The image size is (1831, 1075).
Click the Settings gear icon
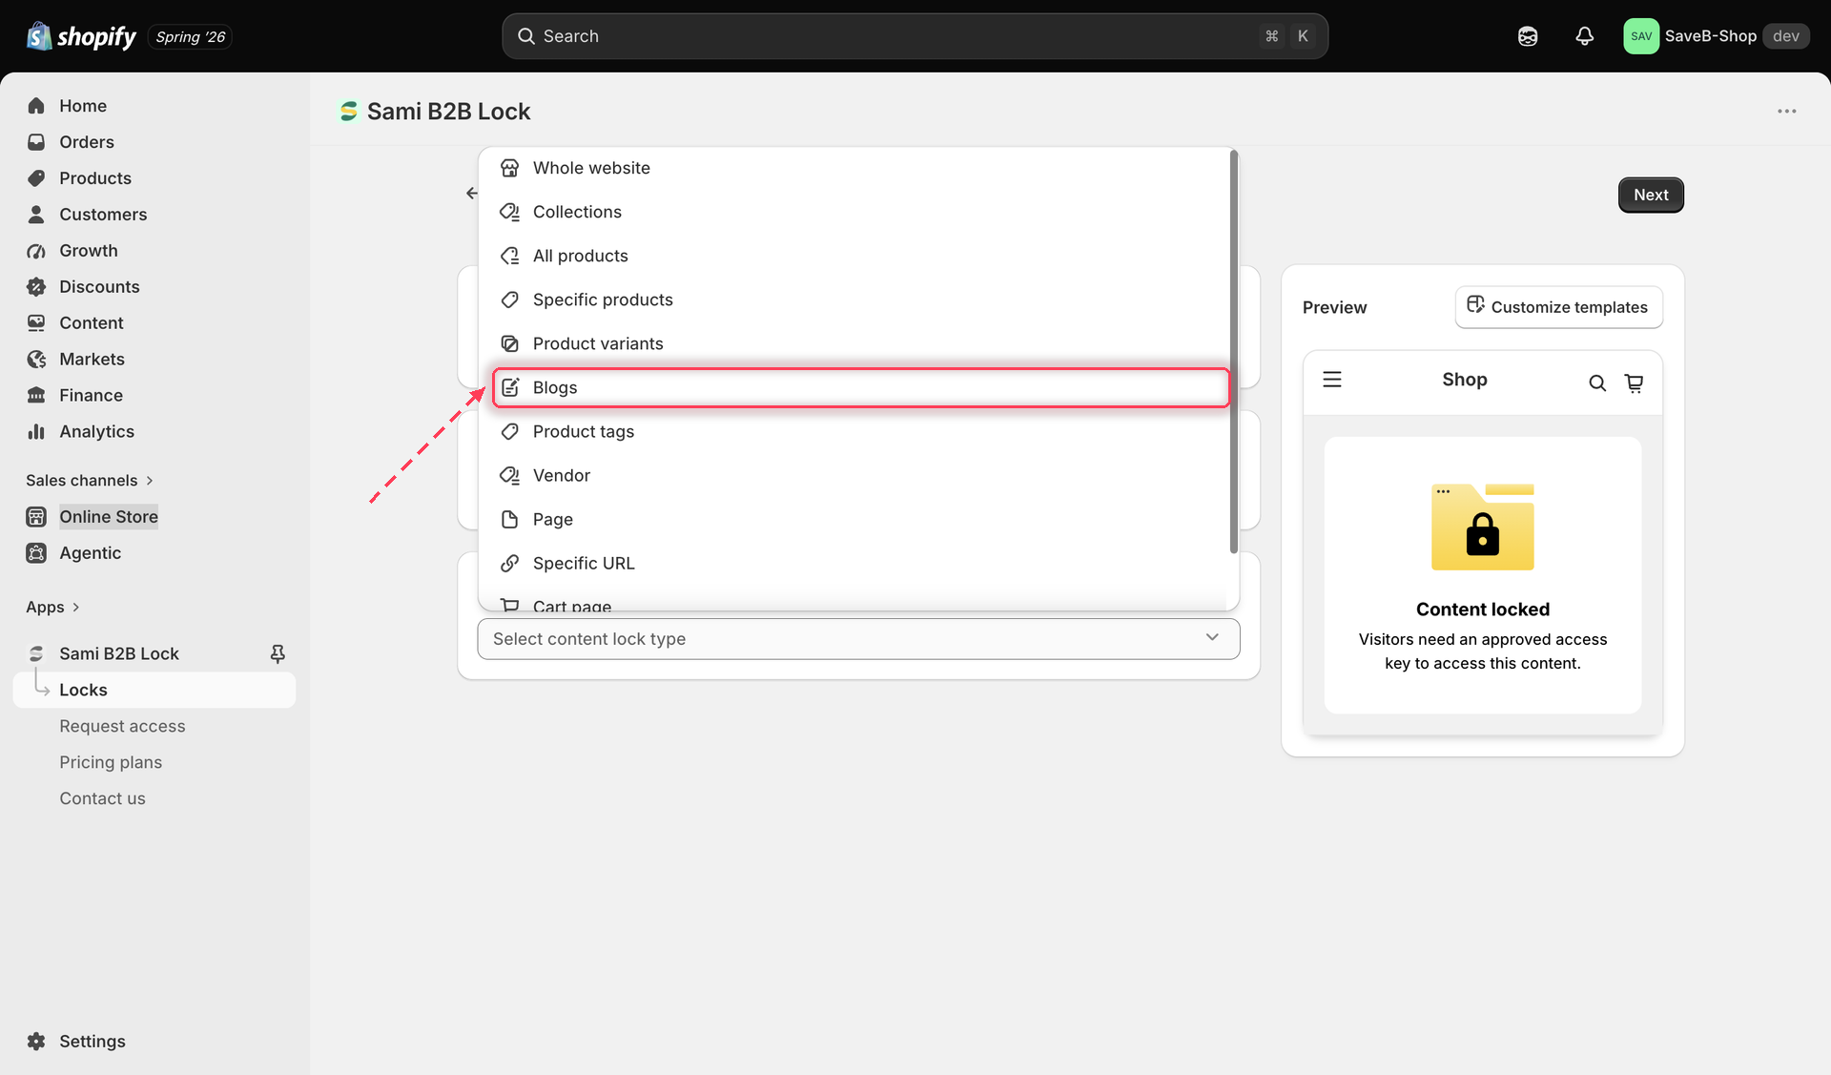(36, 1042)
